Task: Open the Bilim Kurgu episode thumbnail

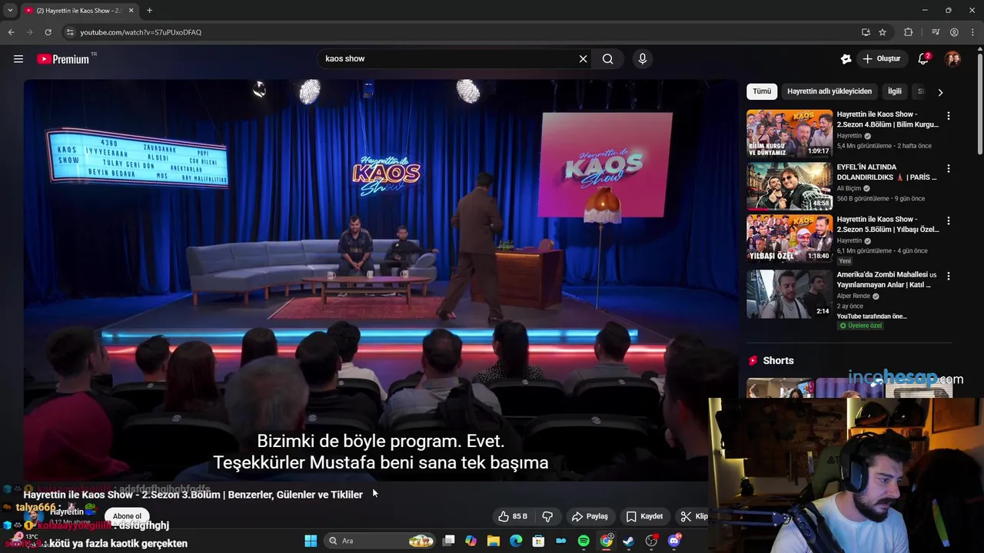Action: click(x=790, y=134)
